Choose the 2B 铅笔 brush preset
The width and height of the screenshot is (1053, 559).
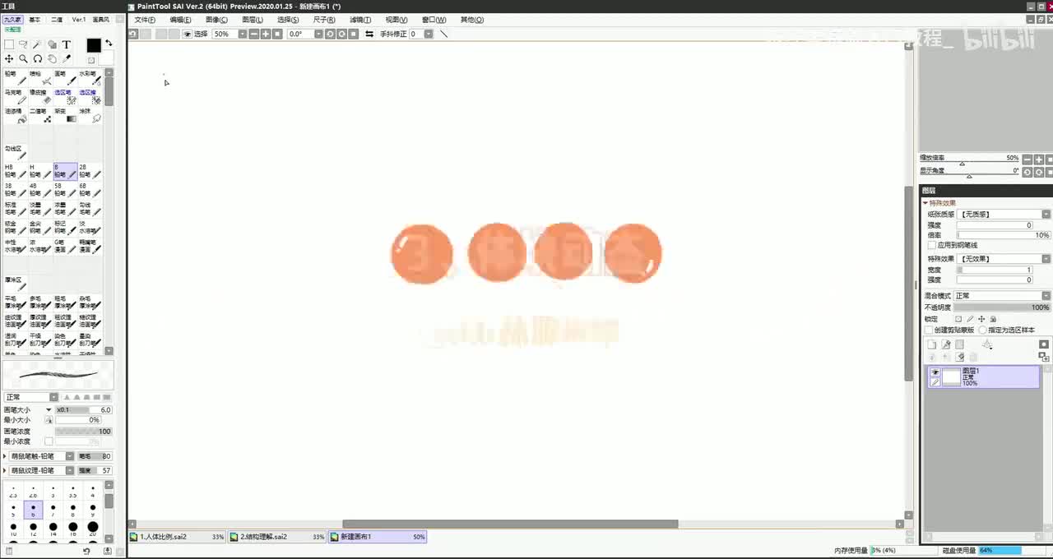(90, 171)
